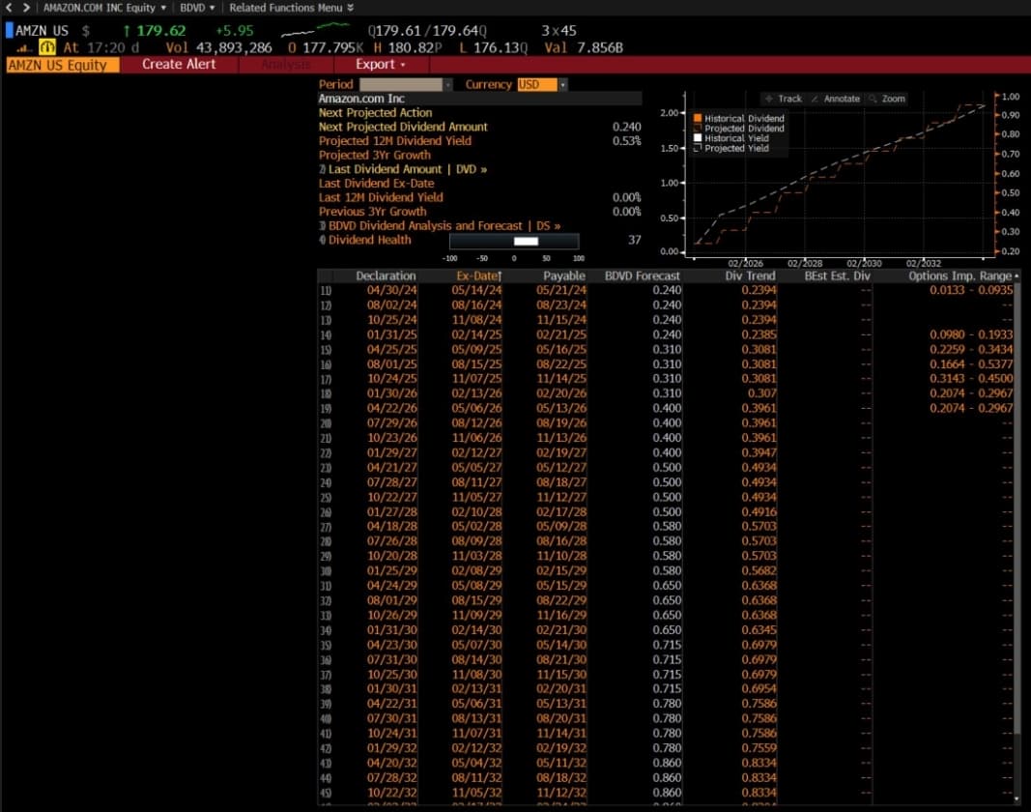Select row number 45) in dividend table

pyautogui.click(x=326, y=793)
